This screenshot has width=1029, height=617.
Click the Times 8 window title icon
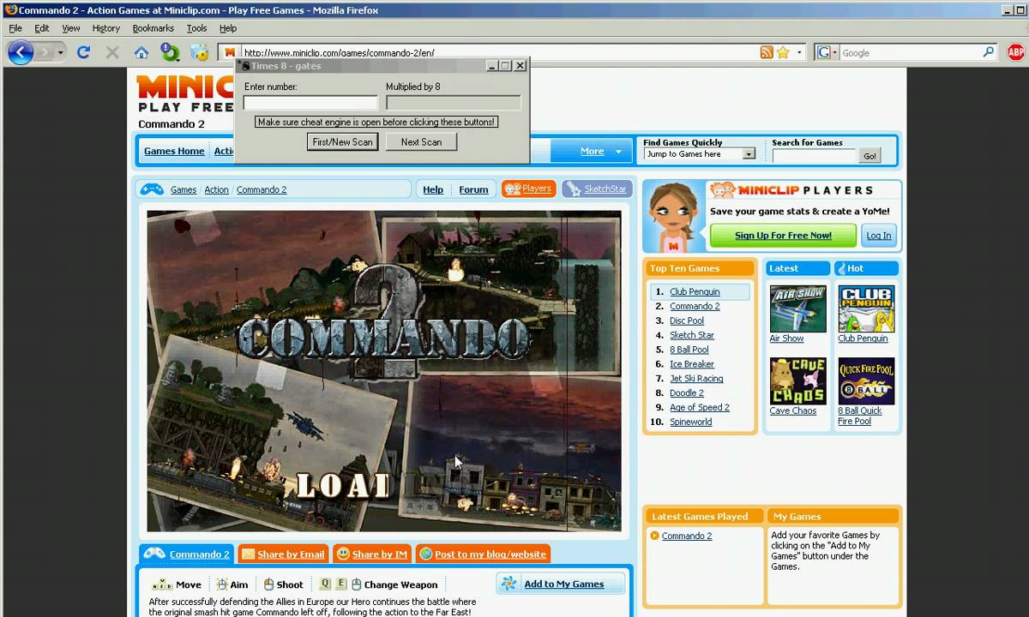pyautogui.click(x=244, y=66)
